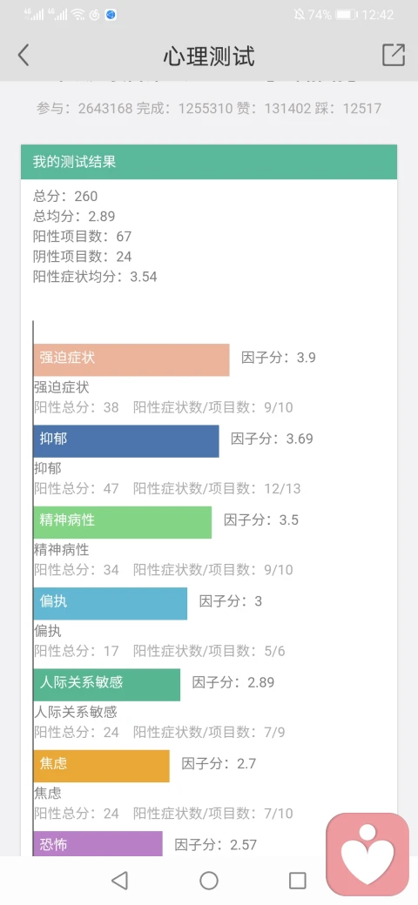The width and height of the screenshot is (418, 905).
Task: Select the 强迫症状 orange bar
Action: (x=131, y=360)
